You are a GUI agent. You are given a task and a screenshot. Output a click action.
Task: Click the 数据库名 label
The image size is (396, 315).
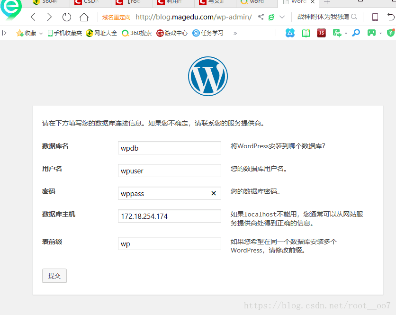pyautogui.click(x=55, y=146)
